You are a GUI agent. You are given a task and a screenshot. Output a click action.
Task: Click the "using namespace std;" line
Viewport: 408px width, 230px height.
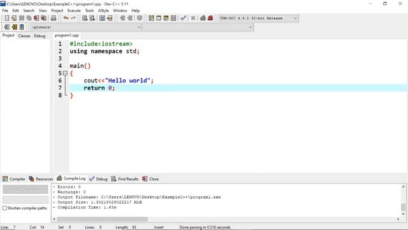click(105, 51)
